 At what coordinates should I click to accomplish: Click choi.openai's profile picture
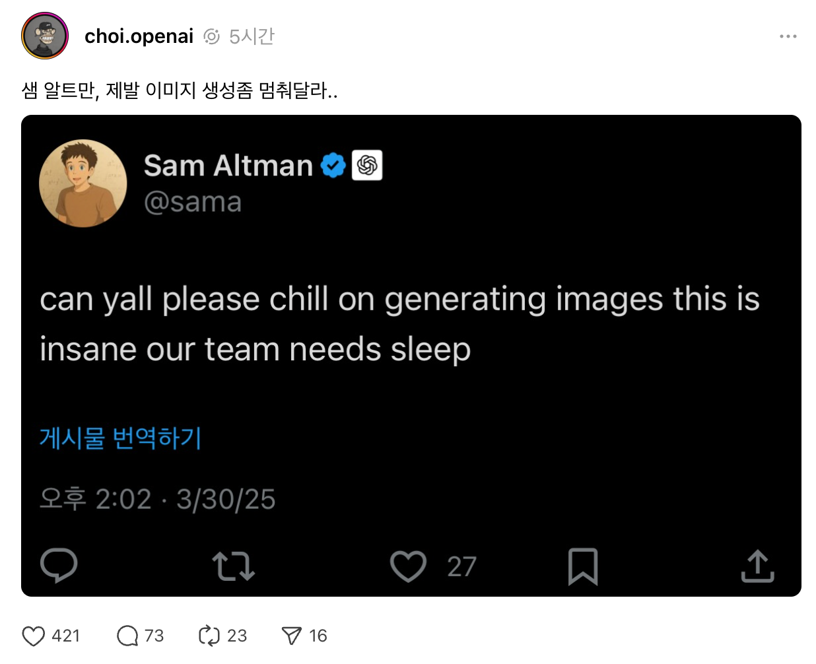(44, 36)
